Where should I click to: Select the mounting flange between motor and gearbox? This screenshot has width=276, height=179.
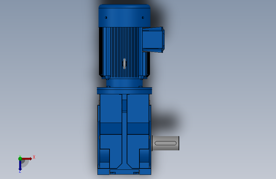tap(124, 91)
